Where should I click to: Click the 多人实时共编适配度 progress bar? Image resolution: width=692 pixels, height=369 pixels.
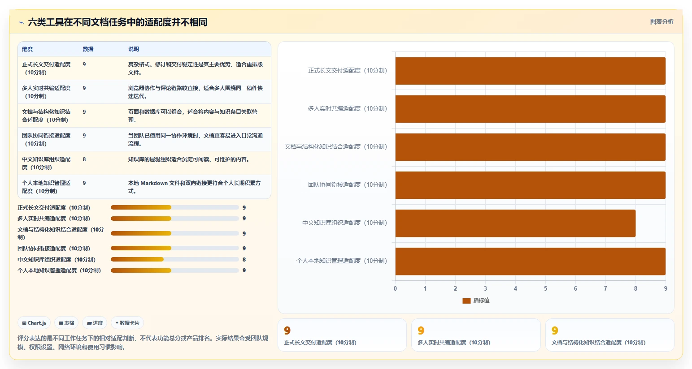click(175, 219)
